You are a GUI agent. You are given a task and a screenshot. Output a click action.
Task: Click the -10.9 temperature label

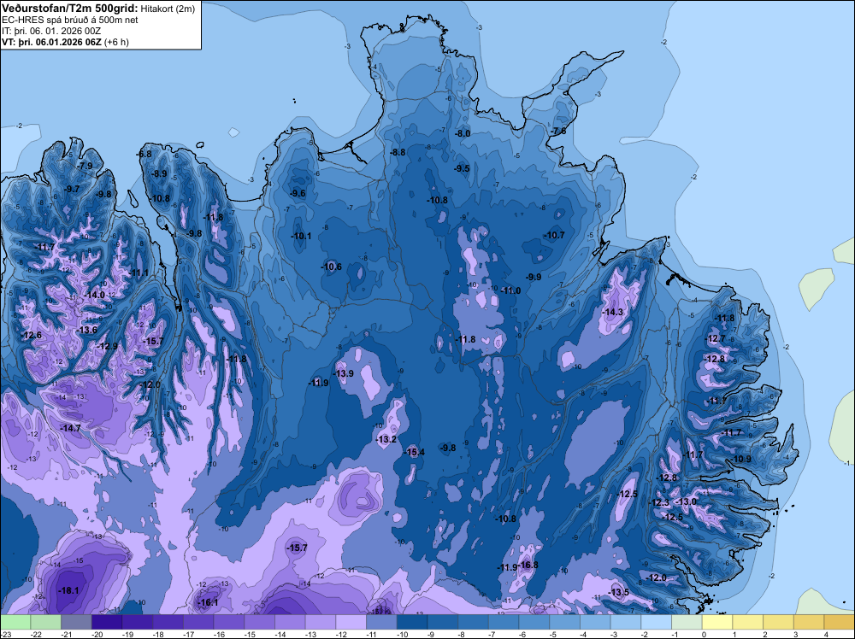(x=741, y=460)
